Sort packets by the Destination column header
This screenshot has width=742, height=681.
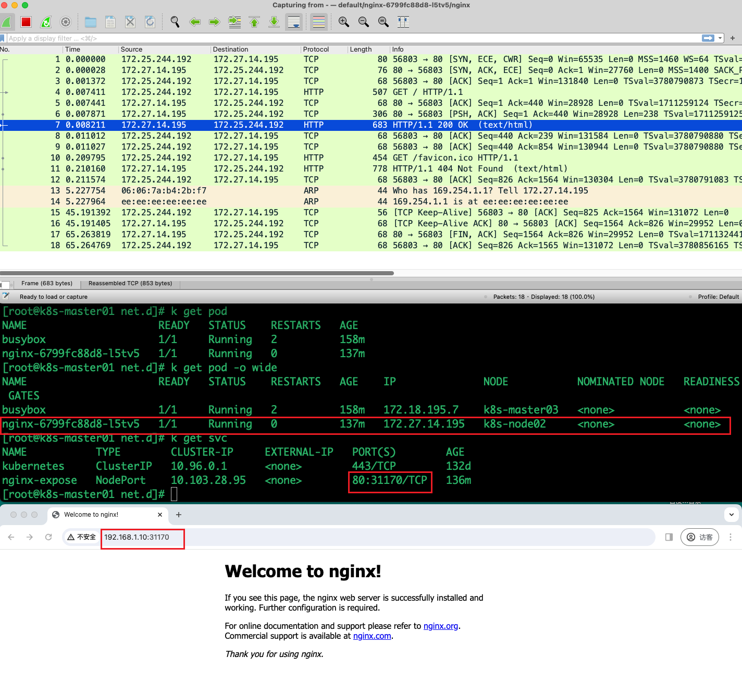(x=256, y=50)
